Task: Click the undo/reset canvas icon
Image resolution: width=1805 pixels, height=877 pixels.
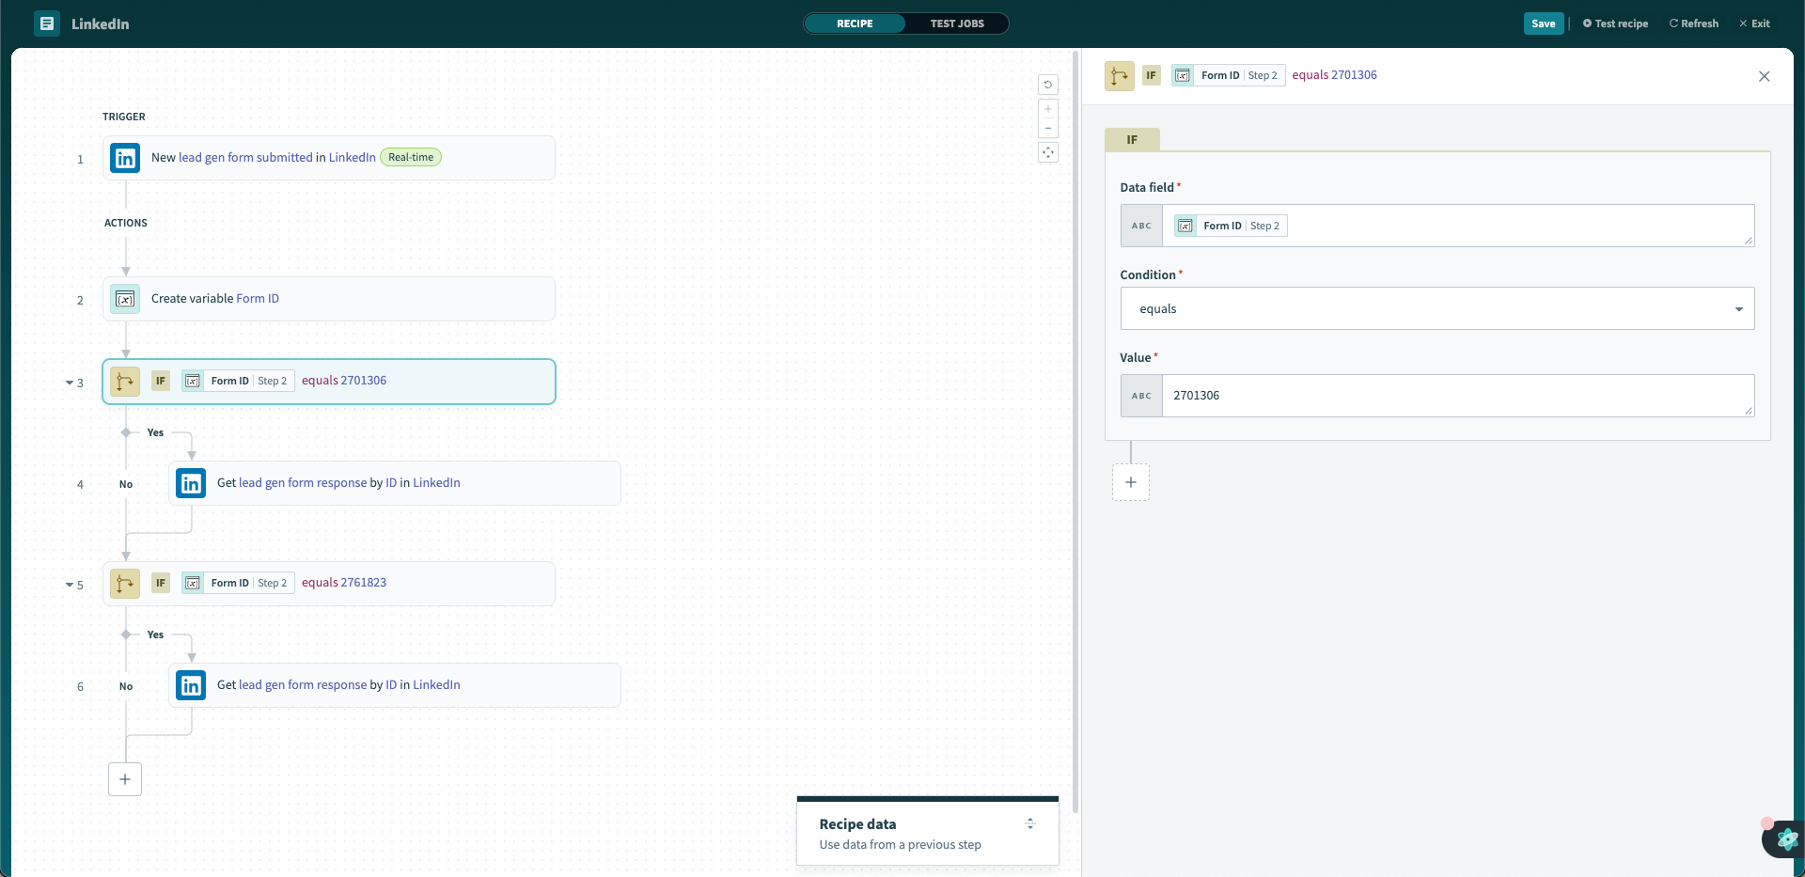Action: click(x=1048, y=85)
